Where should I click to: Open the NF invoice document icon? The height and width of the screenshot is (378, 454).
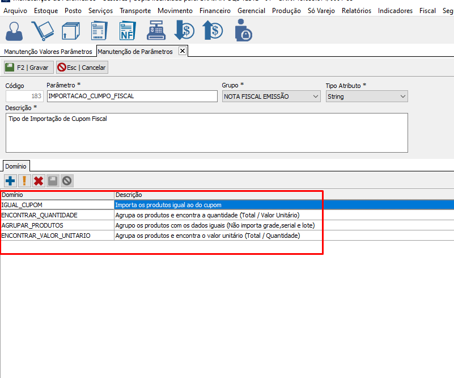pos(128,31)
